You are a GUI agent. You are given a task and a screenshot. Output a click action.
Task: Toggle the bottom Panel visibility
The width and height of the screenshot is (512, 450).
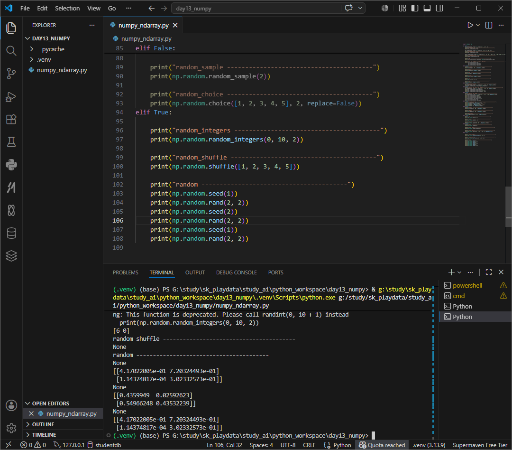(427, 8)
